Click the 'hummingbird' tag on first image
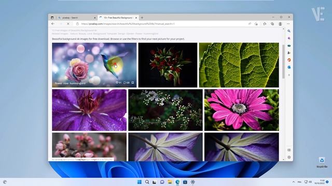Image resolution: width=332 pixels, height=186 pixels. pyautogui.click(x=77, y=83)
